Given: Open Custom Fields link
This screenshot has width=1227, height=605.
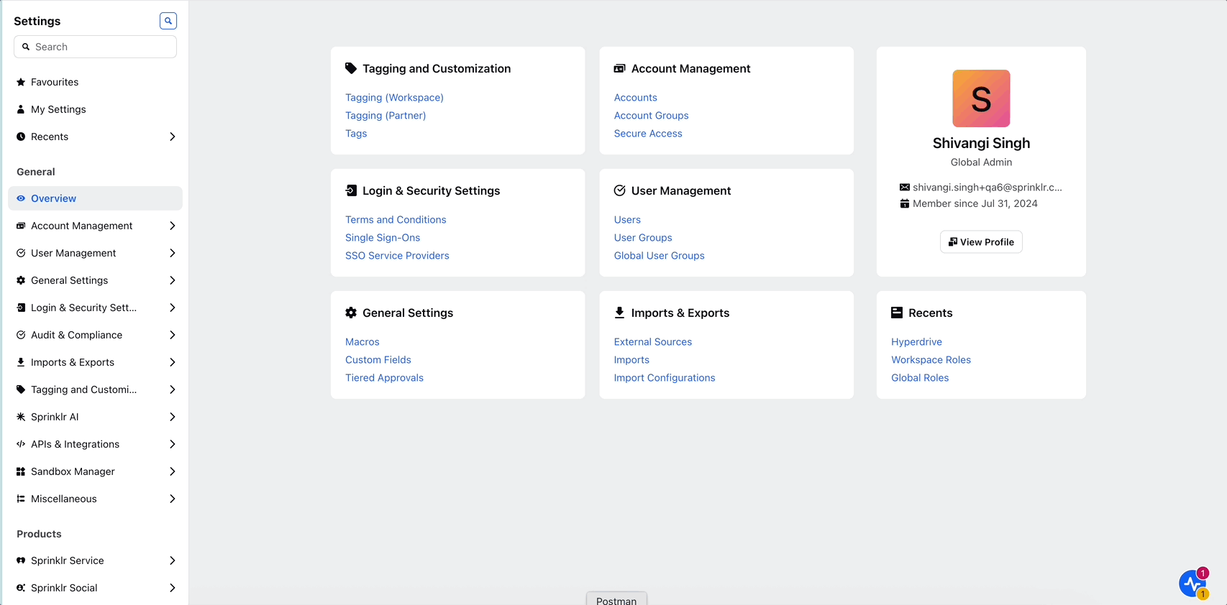Looking at the screenshot, I should click(x=378, y=360).
